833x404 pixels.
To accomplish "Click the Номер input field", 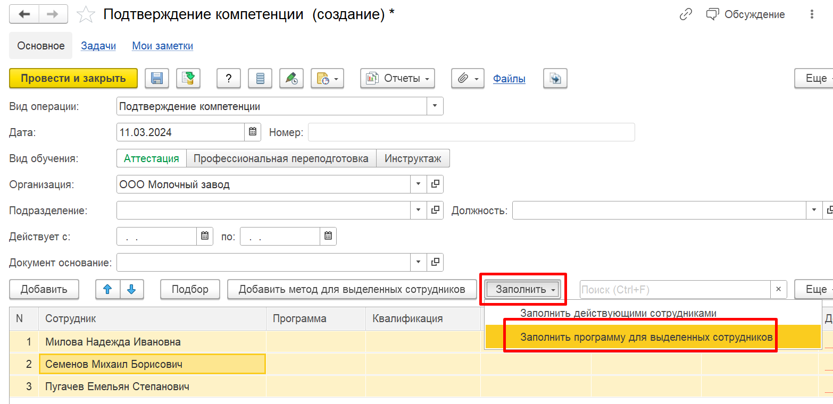I will 471,132.
